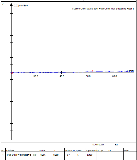Select the lower red tolerance line
The height and width of the screenshot is (160, 137).
[73, 76]
